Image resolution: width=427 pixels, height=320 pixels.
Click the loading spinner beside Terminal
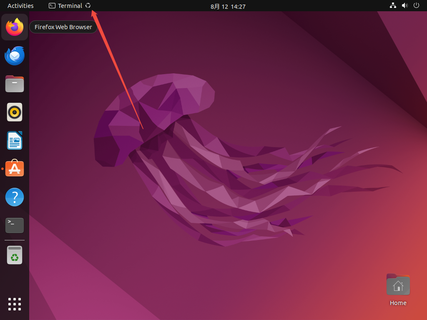(x=88, y=6)
